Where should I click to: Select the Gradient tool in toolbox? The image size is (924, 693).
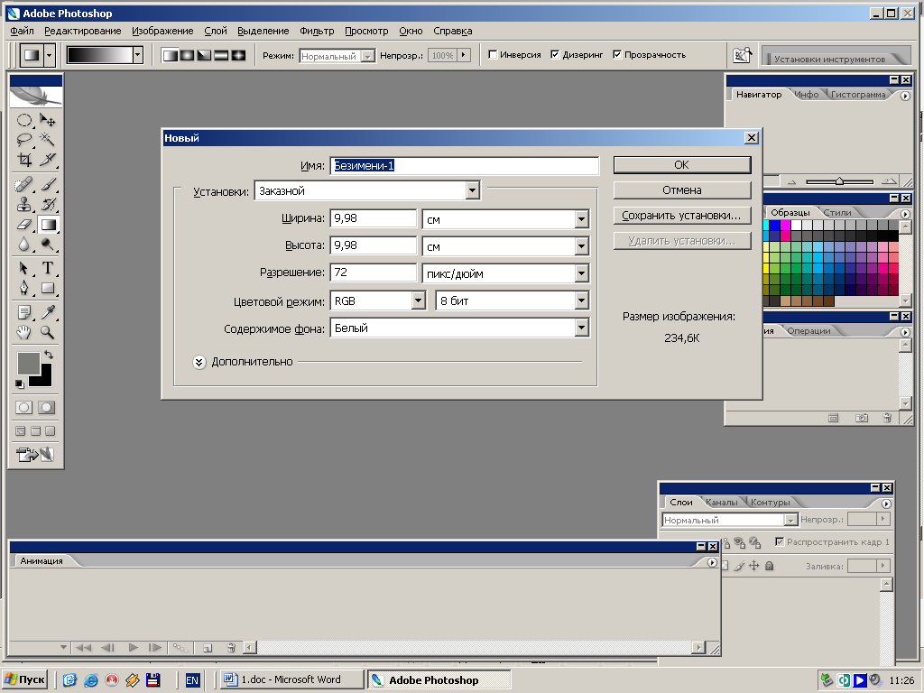tap(48, 225)
